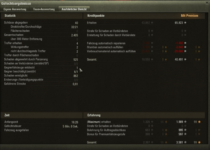Viewport: 210px width, 150px height.
Task: Click the credits icon beside total 40.491
Action: pyautogui.click(x=185, y=59)
